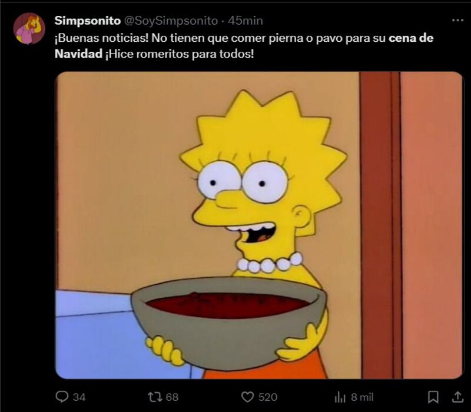This screenshot has width=471, height=412.
Task: Open the tweet via the 45min timestamp
Action: (246, 21)
